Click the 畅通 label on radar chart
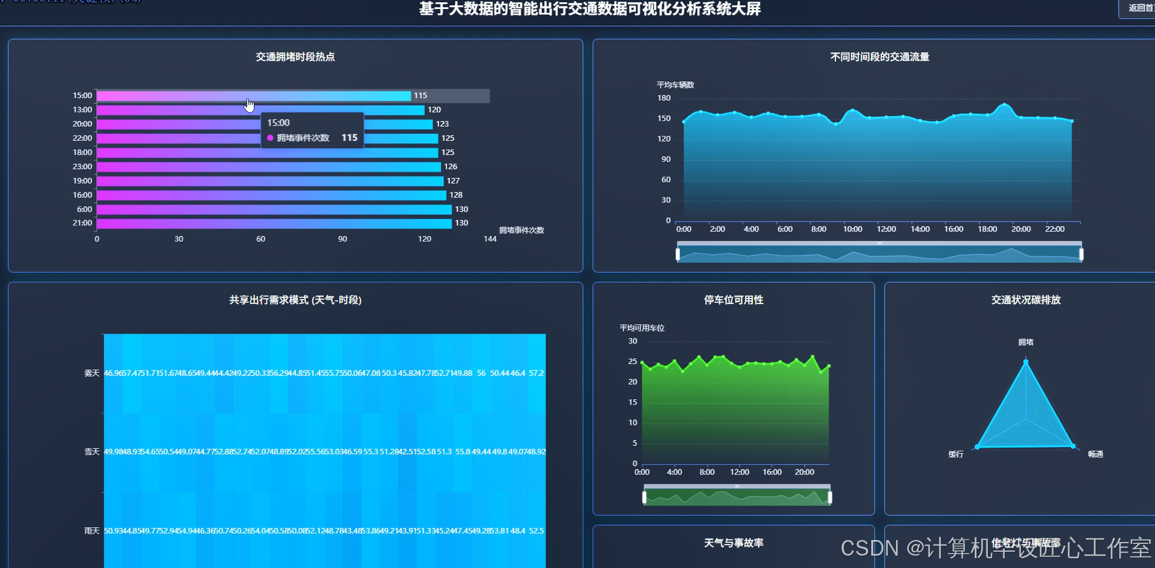This screenshot has height=568, width=1155. coord(1096,454)
